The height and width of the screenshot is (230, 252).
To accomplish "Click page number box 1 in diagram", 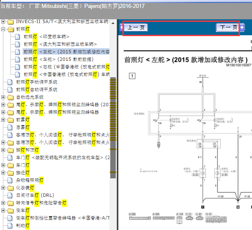I will point(132,76).
